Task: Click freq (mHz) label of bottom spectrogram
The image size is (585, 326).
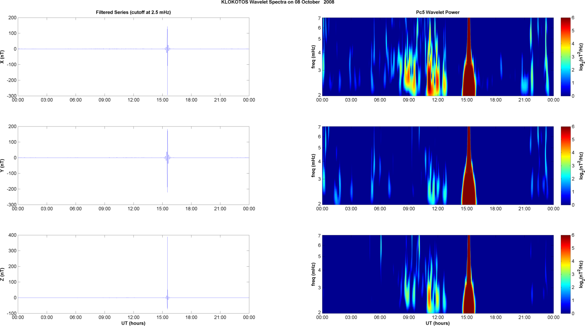Action: click(313, 274)
